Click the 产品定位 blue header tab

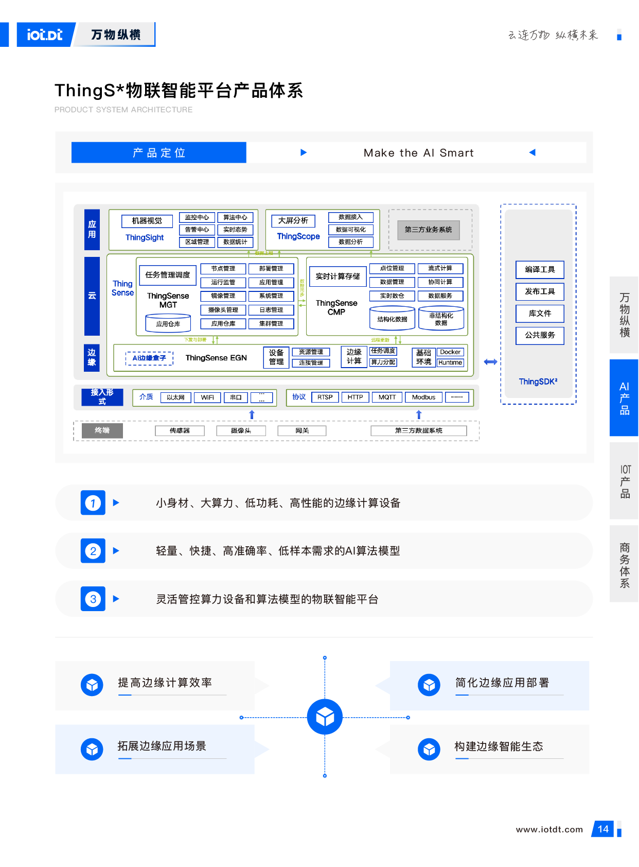pyautogui.click(x=159, y=152)
